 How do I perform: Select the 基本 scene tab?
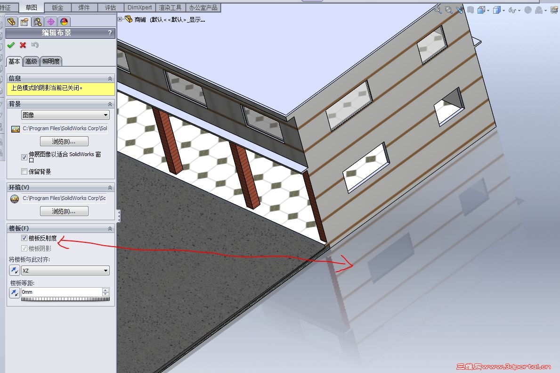click(x=14, y=61)
